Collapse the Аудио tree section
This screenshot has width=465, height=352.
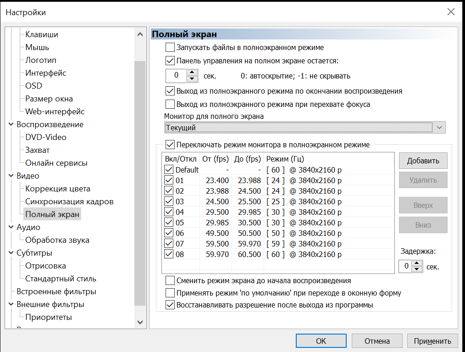point(11,227)
